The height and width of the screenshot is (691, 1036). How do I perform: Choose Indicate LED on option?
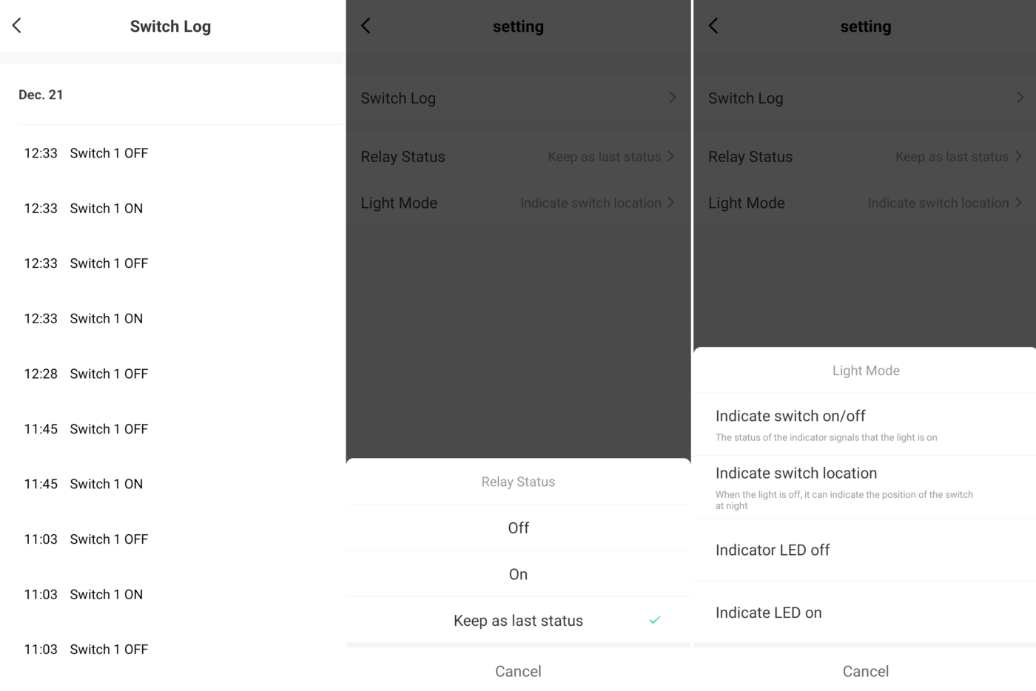(864, 613)
